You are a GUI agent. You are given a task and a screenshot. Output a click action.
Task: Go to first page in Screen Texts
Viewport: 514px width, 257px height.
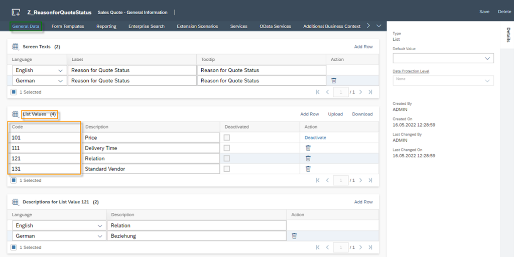(x=318, y=92)
